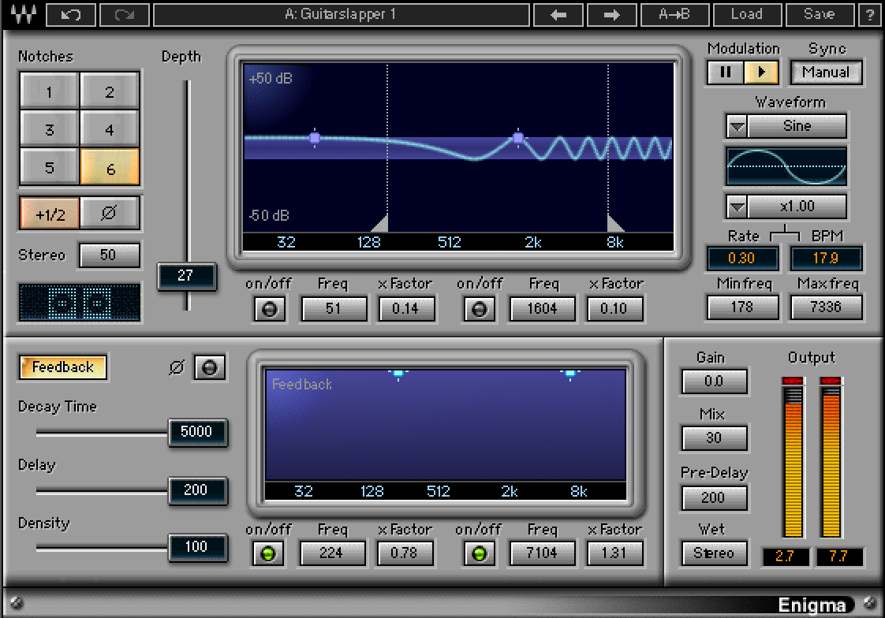The image size is (885, 618).
Task: Select 5 notches
Action: [x=49, y=167]
